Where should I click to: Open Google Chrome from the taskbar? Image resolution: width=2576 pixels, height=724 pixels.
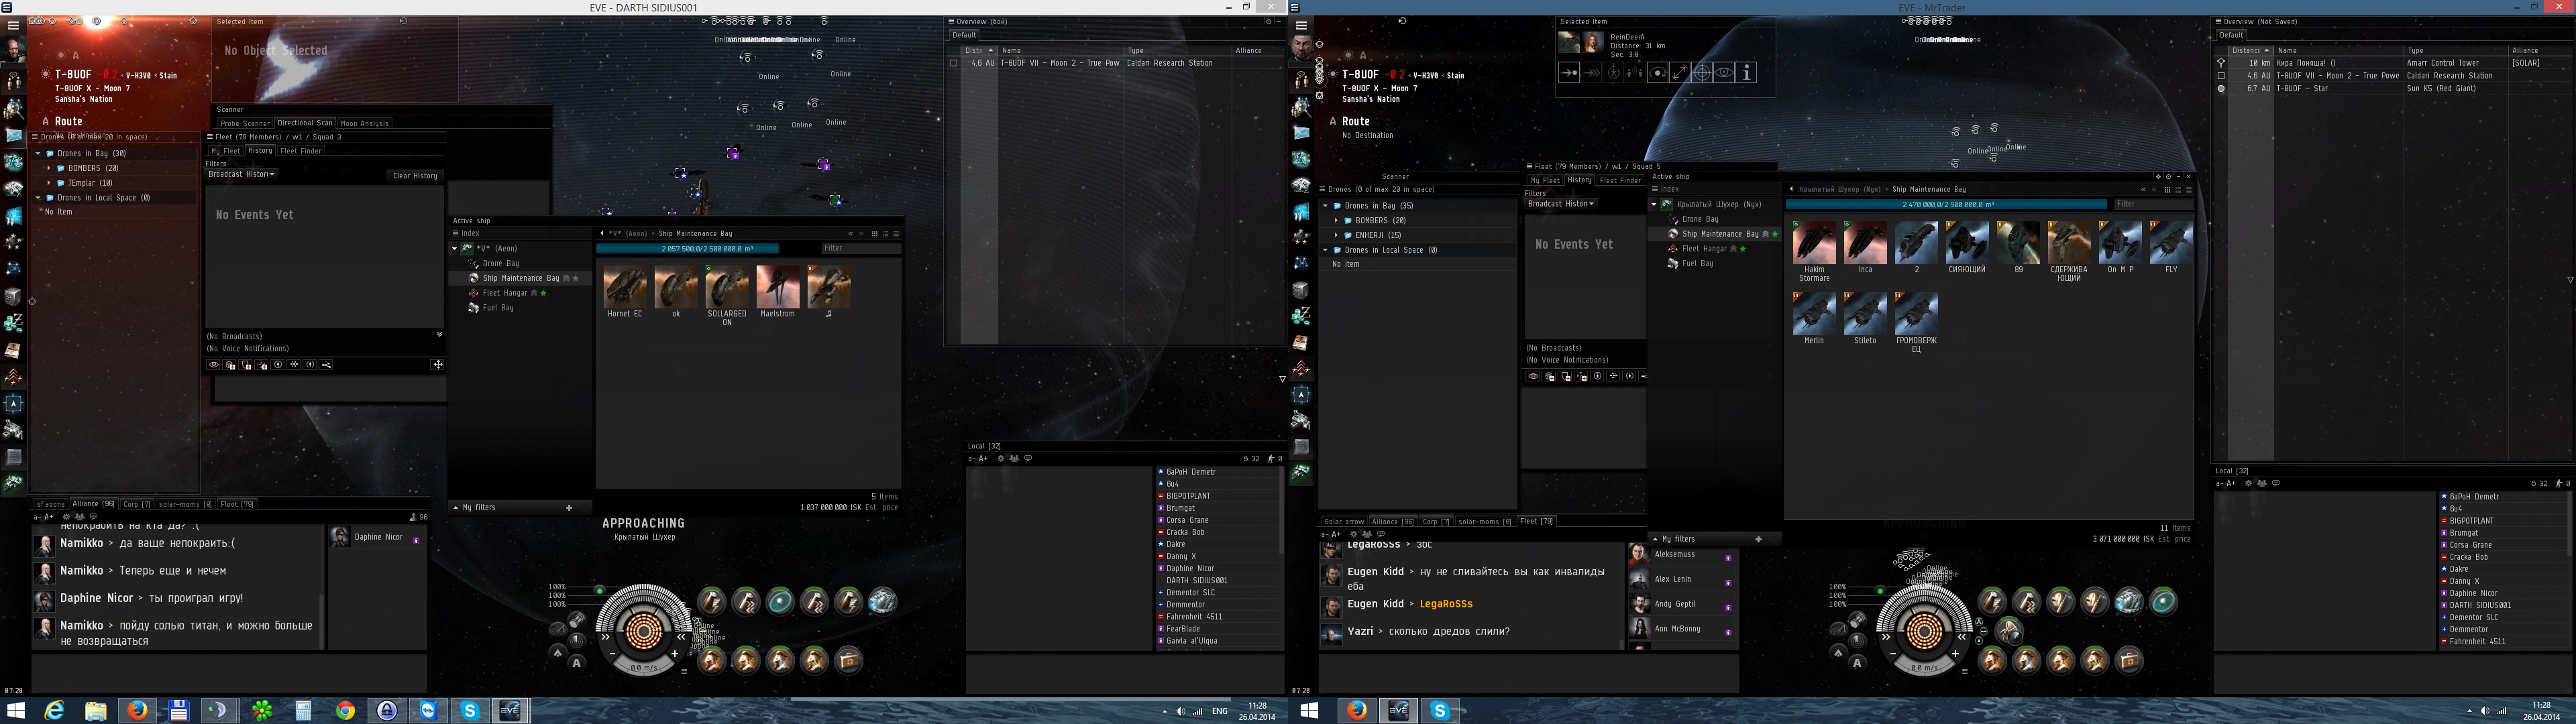(x=345, y=711)
